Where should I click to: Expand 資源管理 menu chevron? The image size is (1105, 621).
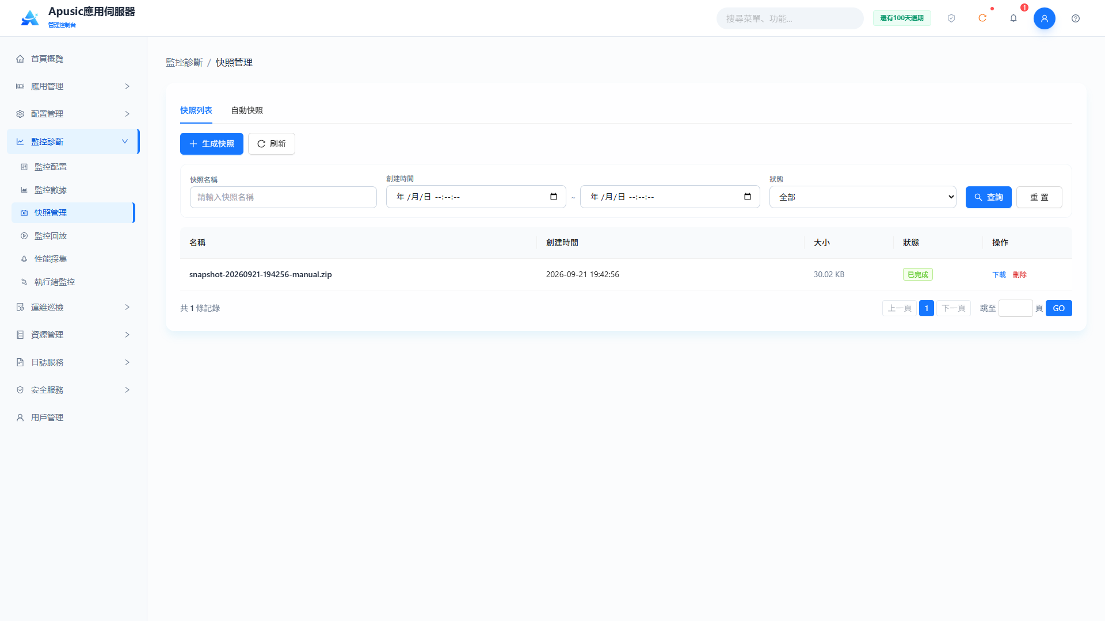127,335
